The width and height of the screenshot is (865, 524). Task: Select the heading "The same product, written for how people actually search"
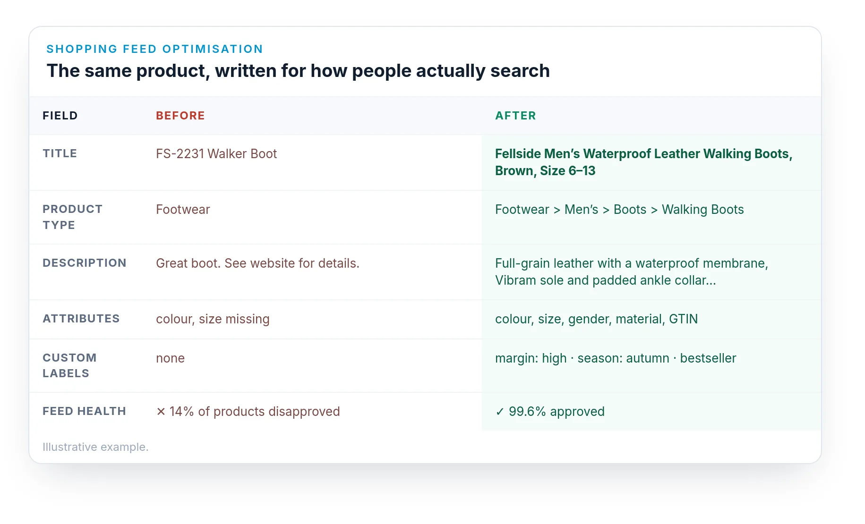(x=298, y=71)
